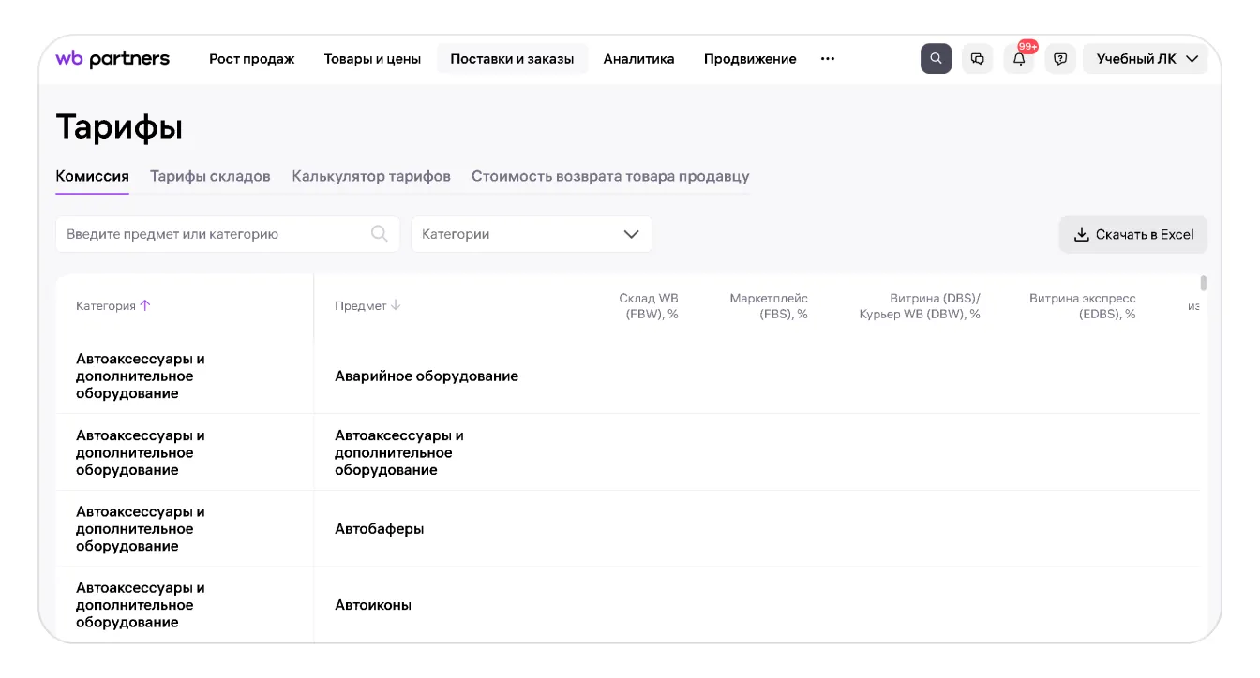1260x678 pixels.
Task: Click the search icon in top bar
Action: tap(936, 59)
